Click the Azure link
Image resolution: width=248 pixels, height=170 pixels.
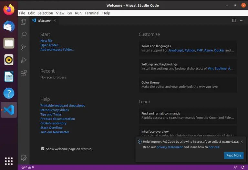pyautogui.click(x=209, y=50)
